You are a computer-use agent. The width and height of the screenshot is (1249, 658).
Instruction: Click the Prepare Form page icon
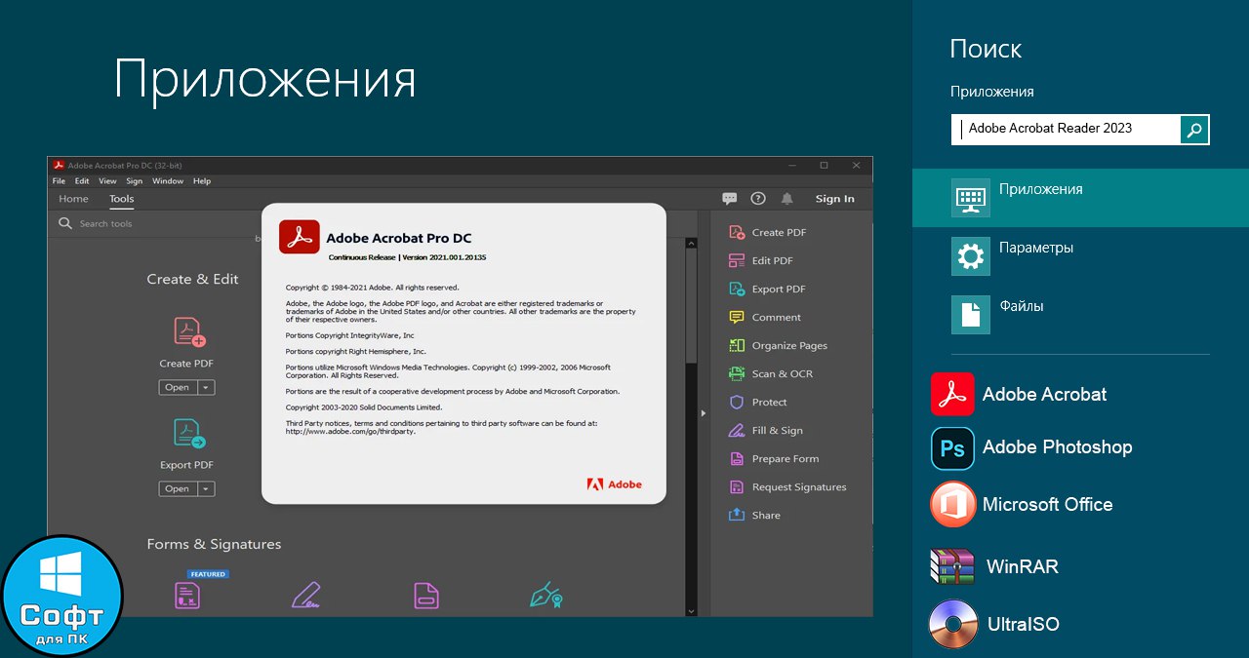coord(425,595)
